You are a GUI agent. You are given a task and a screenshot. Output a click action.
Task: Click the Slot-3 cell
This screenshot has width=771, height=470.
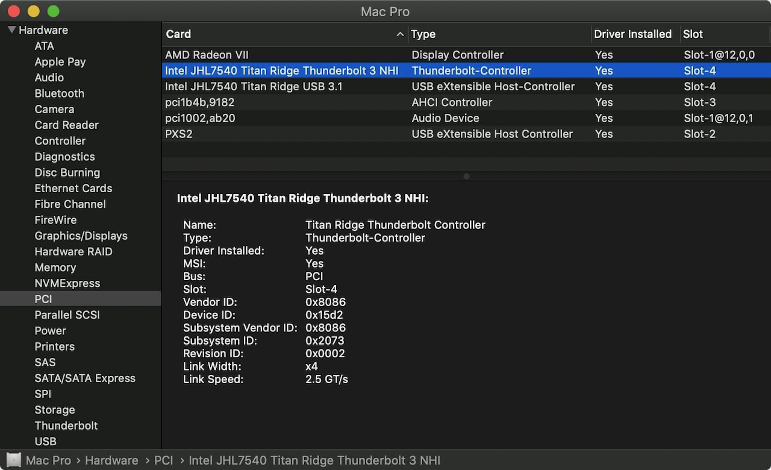tap(700, 102)
